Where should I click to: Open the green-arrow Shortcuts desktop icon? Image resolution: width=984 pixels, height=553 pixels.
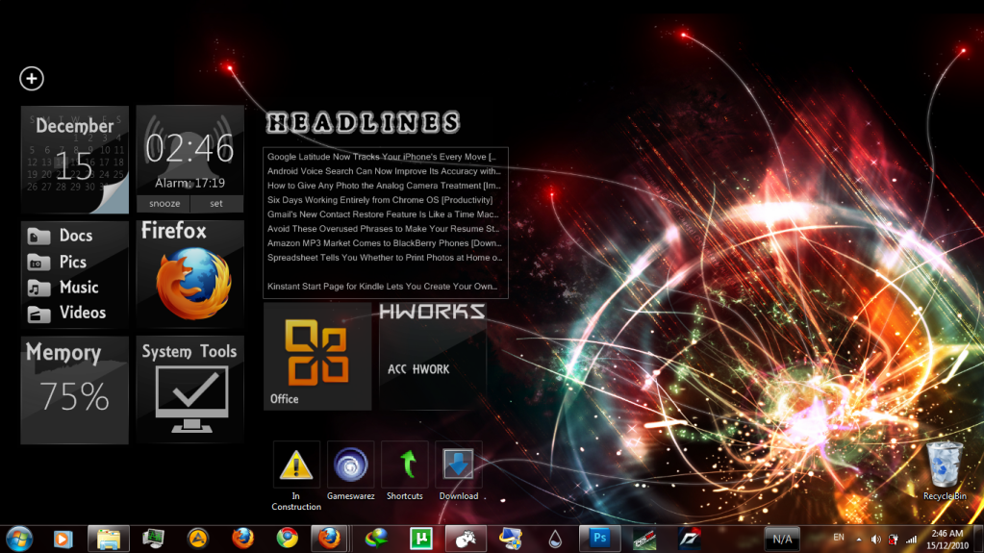pyautogui.click(x=405, y=465)
